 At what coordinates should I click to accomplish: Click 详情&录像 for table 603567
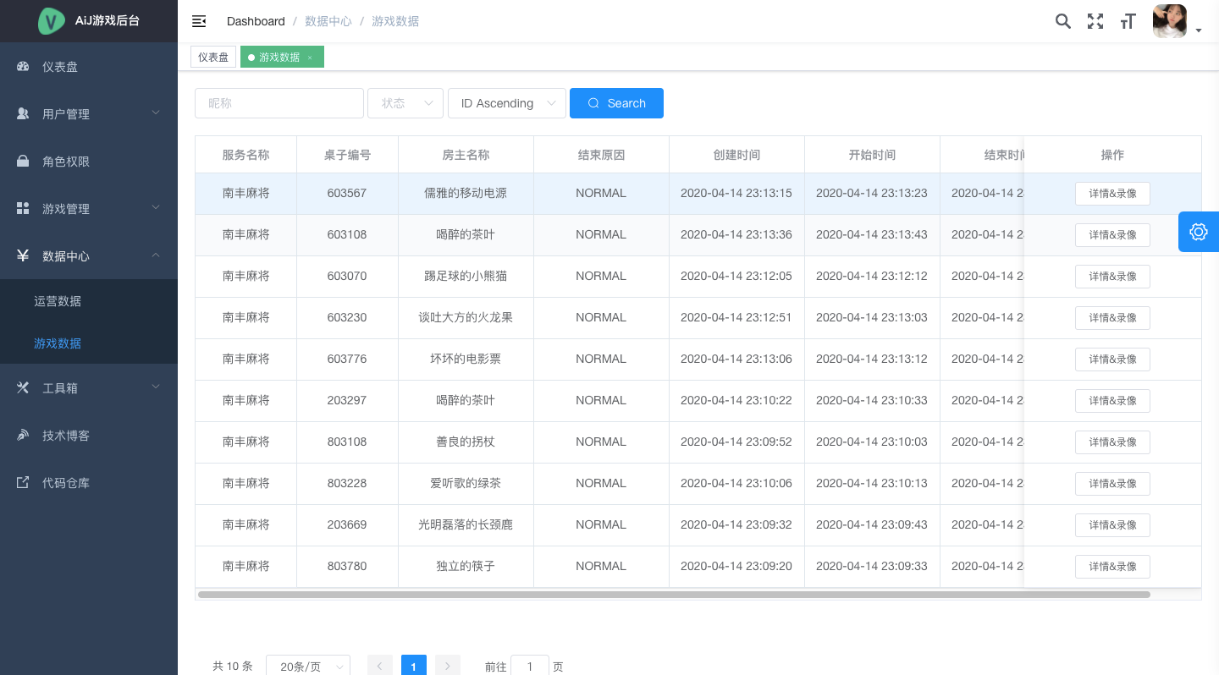(x=1112, y=194)
